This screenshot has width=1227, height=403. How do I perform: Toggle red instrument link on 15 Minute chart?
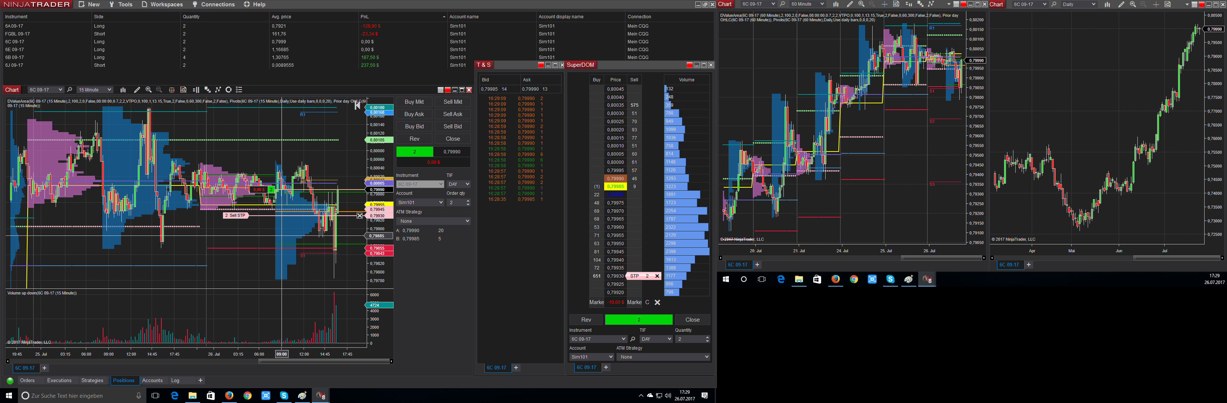coord(447,90)
